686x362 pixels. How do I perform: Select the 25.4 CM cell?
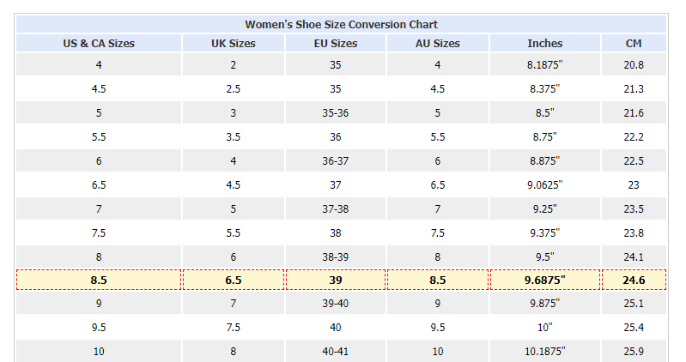point(634,327)
